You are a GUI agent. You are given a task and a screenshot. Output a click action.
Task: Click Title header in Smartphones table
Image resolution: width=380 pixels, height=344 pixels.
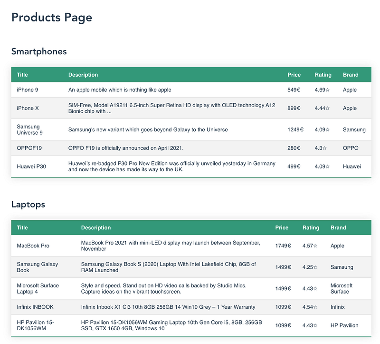[22, 75]
